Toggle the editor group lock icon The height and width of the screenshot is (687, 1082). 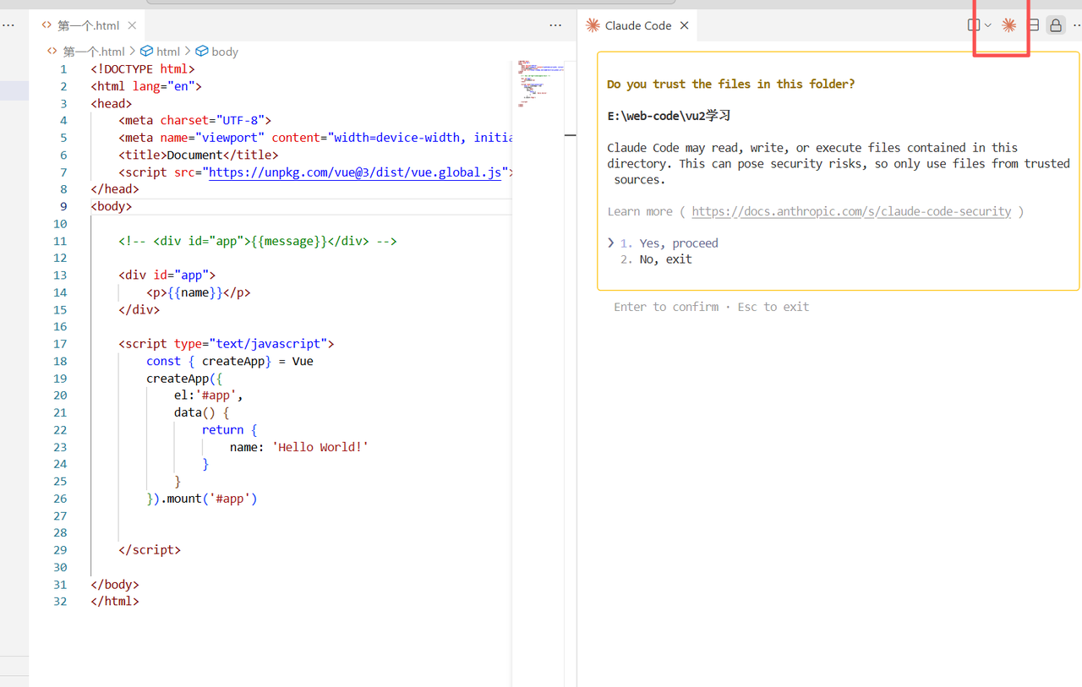[1056, 25]
